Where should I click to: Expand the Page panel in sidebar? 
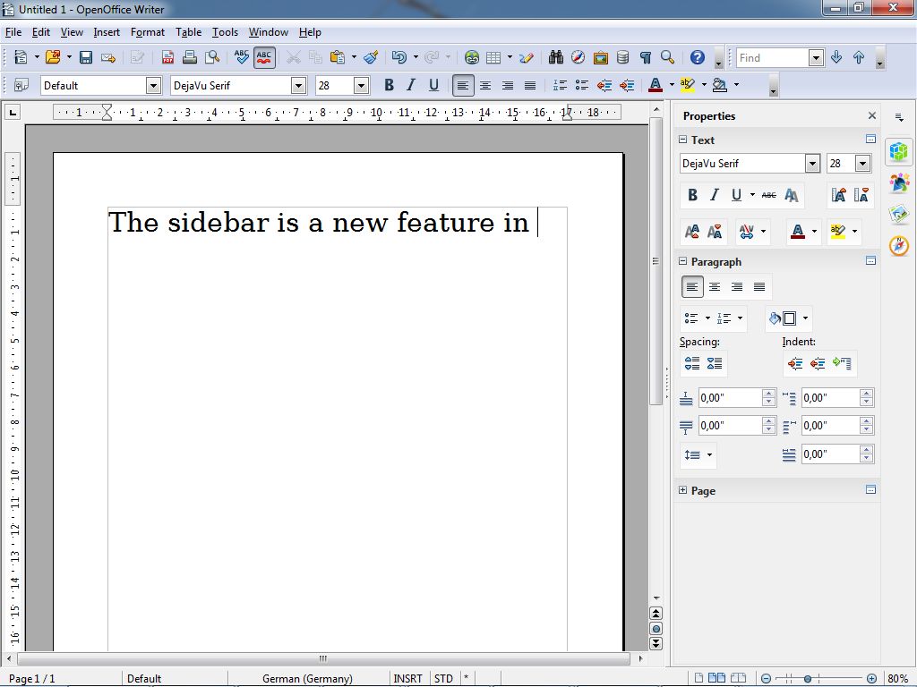click(682, 490)
